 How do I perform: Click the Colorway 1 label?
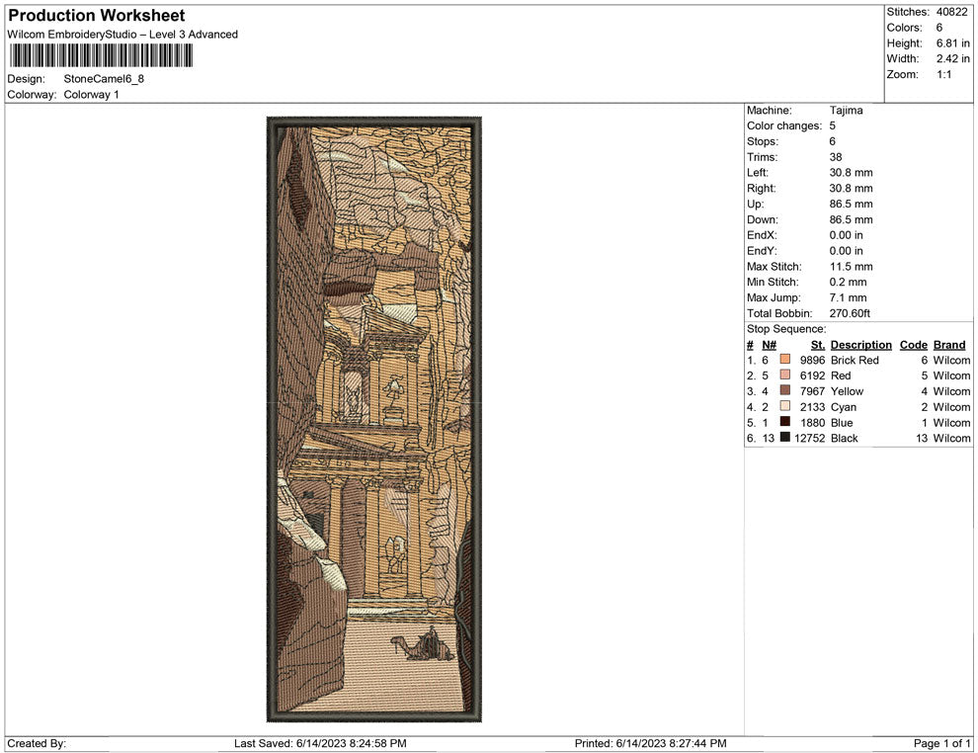pyautogui.click(x=91, y=95)
